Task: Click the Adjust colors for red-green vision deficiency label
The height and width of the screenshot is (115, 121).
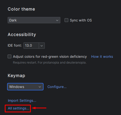Action: (50, 57)
